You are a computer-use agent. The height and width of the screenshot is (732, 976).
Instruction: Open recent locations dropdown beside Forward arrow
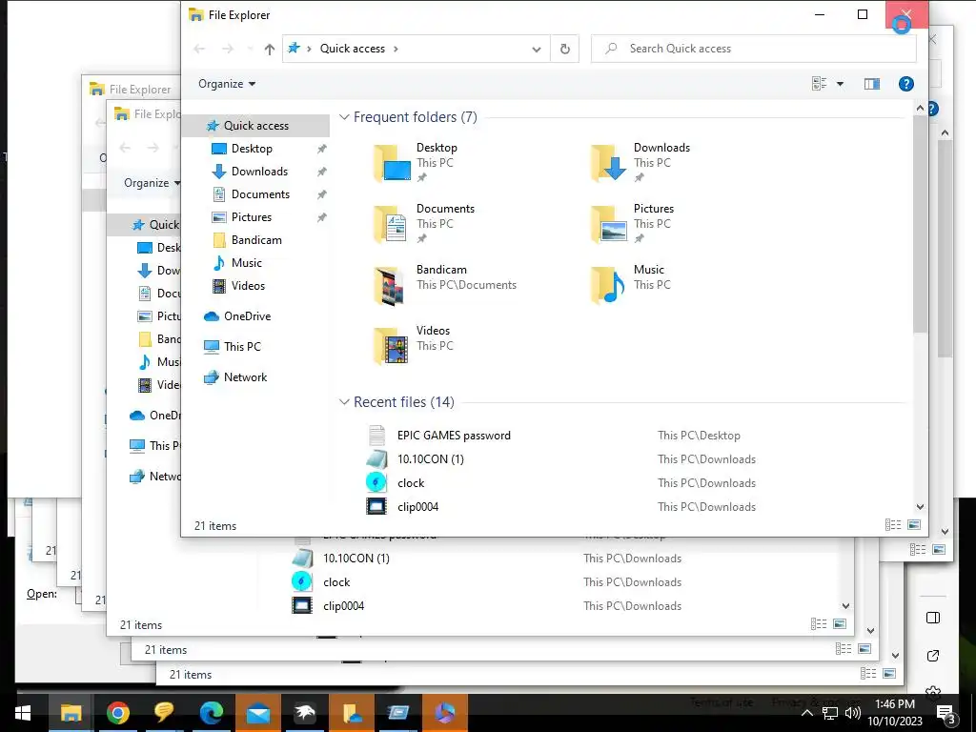[x=250, y=49]
